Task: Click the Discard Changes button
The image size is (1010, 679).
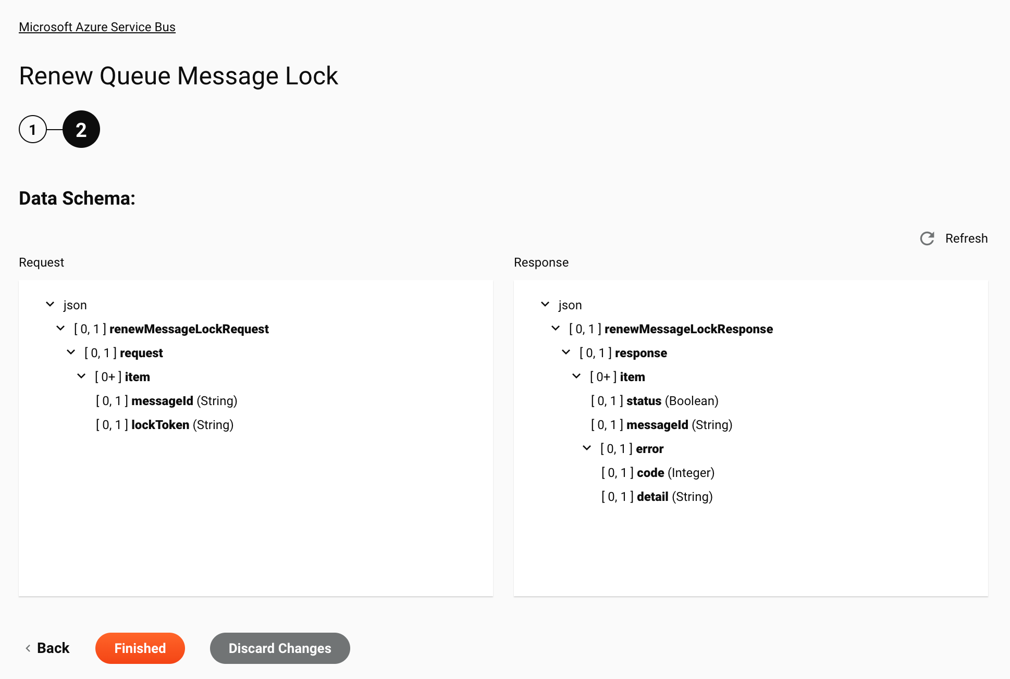Action: click(x=280, y=648)
